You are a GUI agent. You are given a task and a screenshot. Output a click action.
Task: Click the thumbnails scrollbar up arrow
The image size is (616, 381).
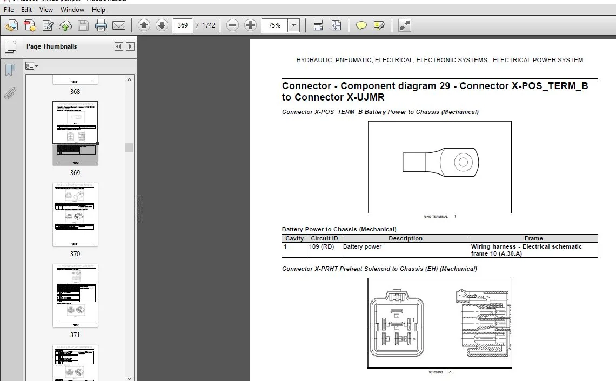click(129, 79)
